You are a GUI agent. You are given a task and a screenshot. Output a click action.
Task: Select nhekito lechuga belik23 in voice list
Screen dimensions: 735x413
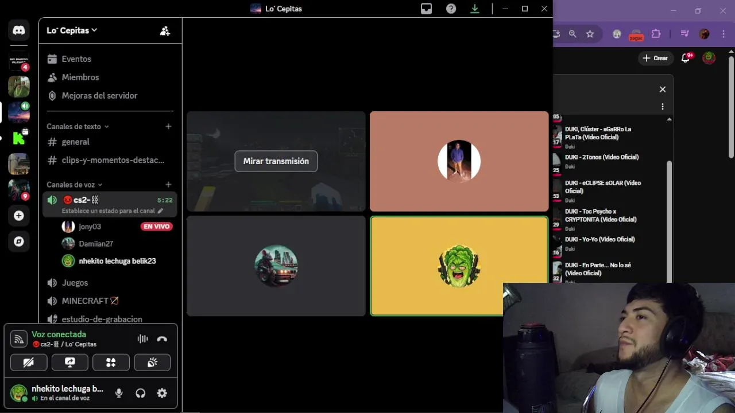pos(116,261)
